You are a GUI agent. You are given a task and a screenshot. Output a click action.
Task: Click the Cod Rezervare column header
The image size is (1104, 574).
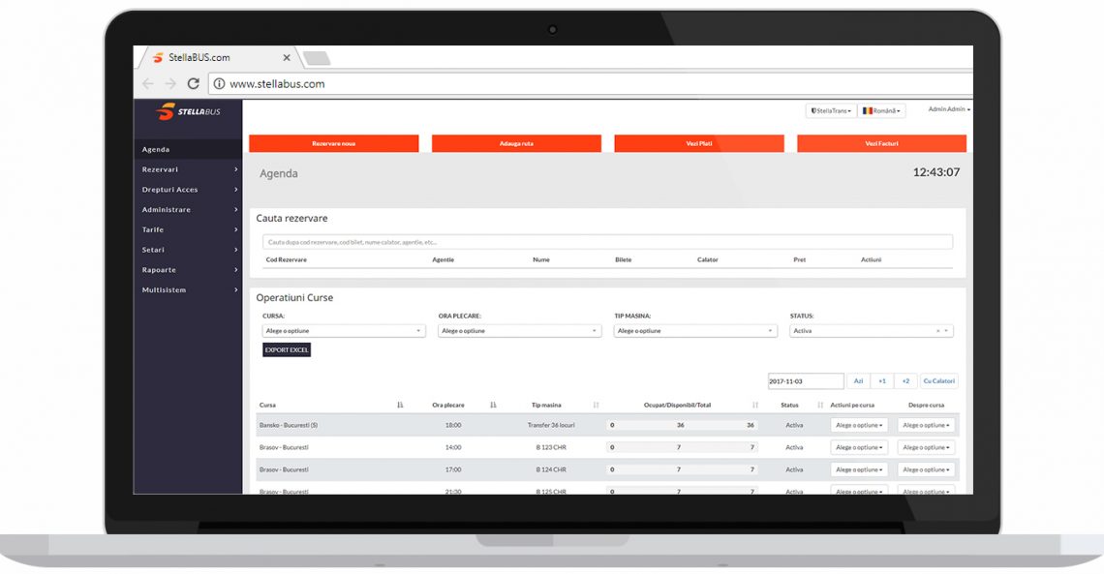point(287,259)
